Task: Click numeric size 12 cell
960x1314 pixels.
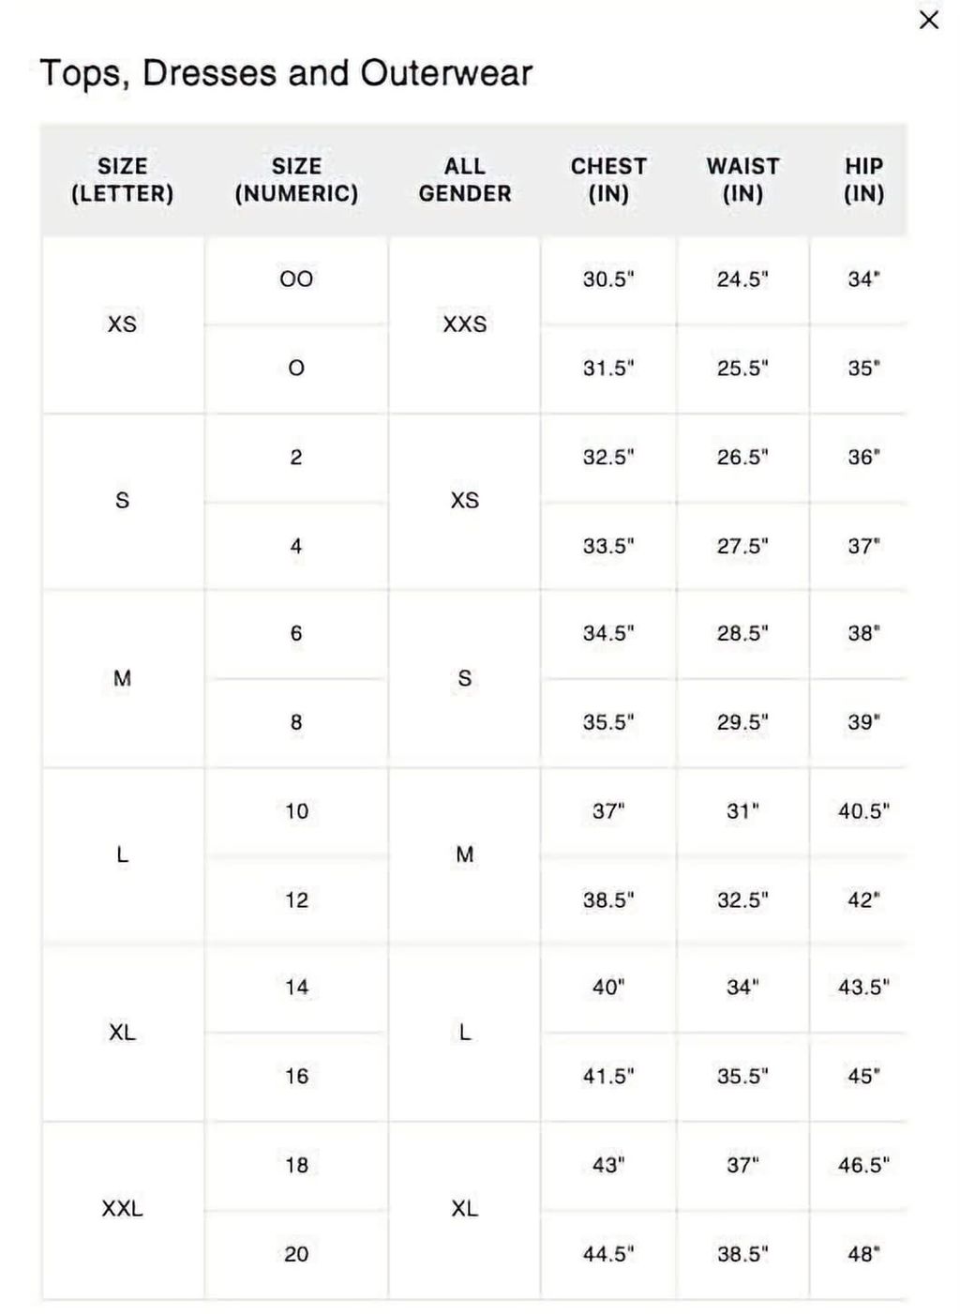Action: (x=296, y=900)
